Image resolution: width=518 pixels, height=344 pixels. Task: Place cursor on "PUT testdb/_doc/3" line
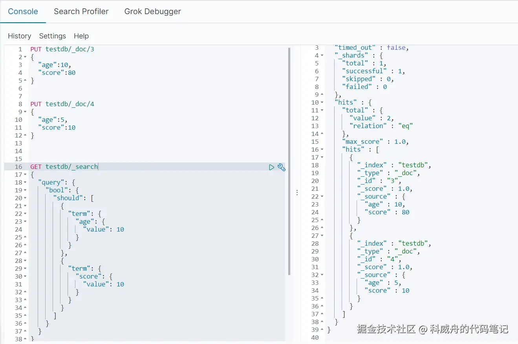pyautogui.click(x=62, y=49)
